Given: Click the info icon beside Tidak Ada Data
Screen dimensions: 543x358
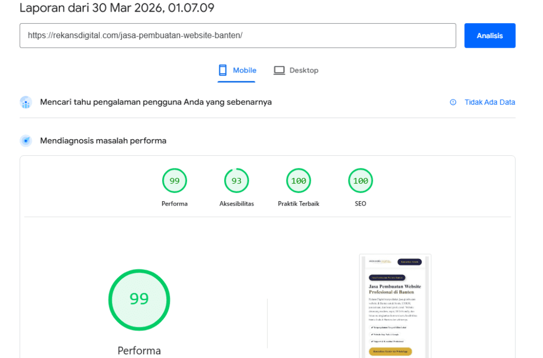Looking at the screenshot, I should [x=453, y=102].
